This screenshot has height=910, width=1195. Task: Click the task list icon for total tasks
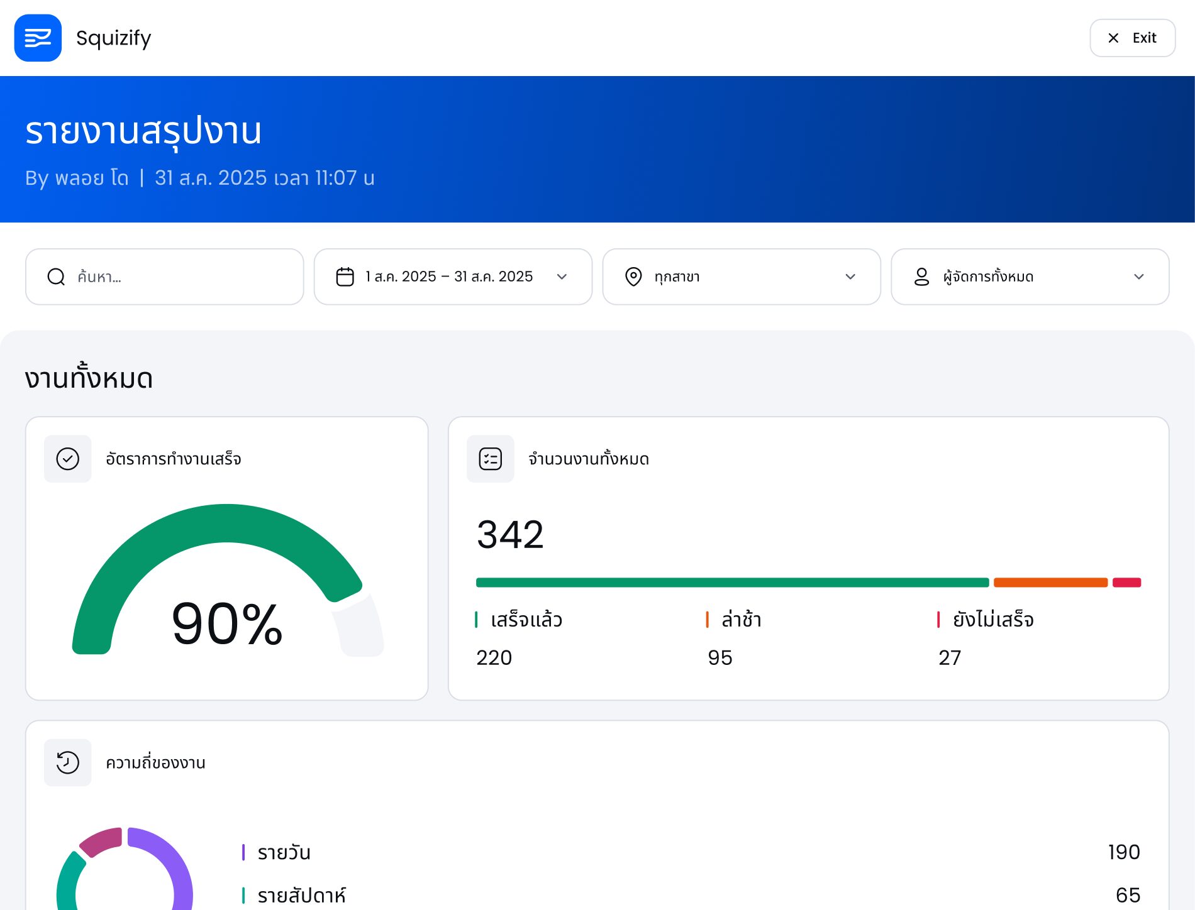(x=490, y=459)
